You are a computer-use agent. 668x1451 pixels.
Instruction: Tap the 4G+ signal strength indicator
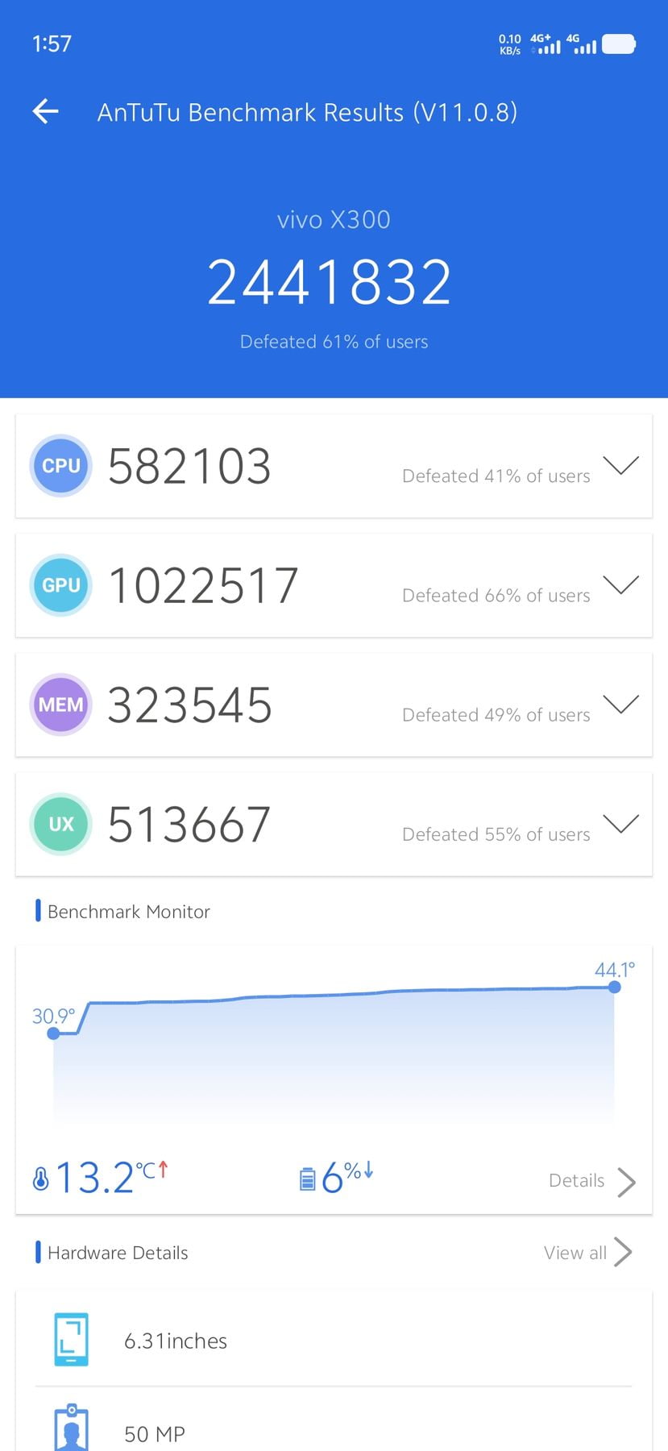click(x=546, y=44)
